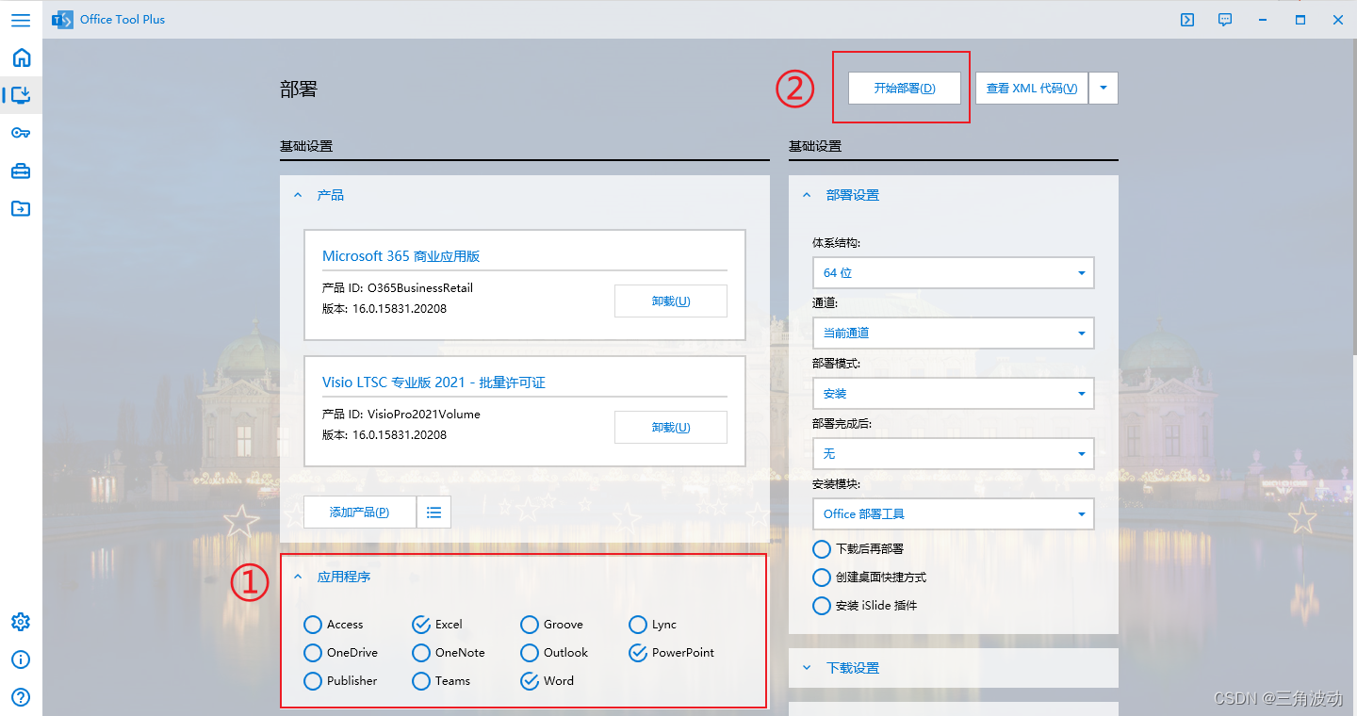1357x716 pixels.
Task: Select the Deploy sidebar icon
Action: 21,94
